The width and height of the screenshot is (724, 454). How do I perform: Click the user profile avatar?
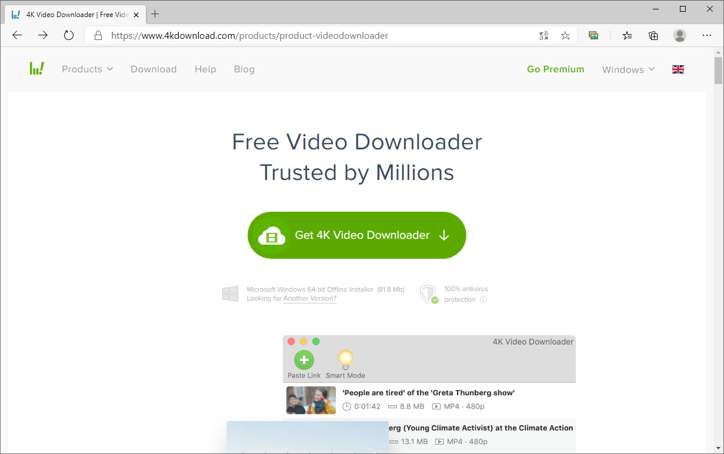point(680,36)
